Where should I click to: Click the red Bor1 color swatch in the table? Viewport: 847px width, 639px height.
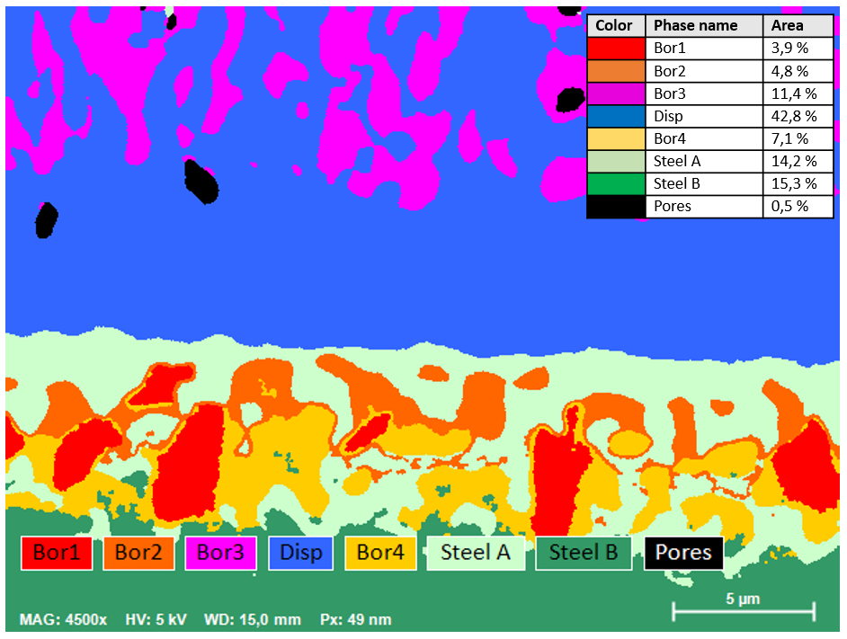[615, 48]
